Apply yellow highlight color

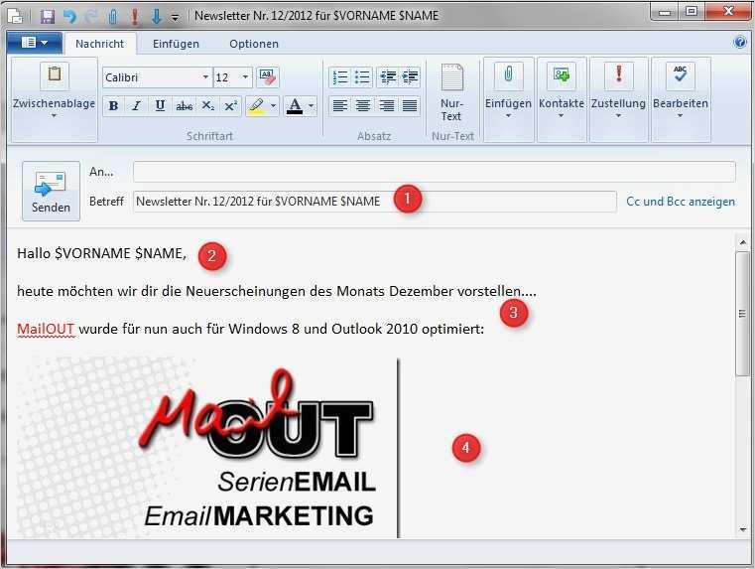point(257,105)
